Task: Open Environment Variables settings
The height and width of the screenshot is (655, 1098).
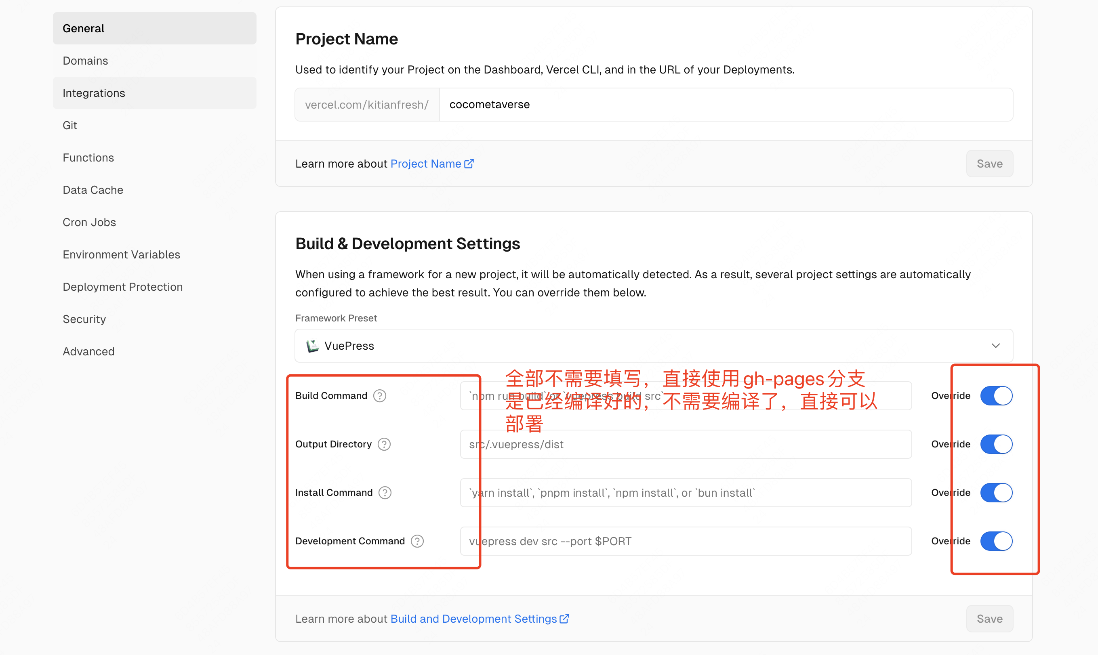Action: (155, 255)
